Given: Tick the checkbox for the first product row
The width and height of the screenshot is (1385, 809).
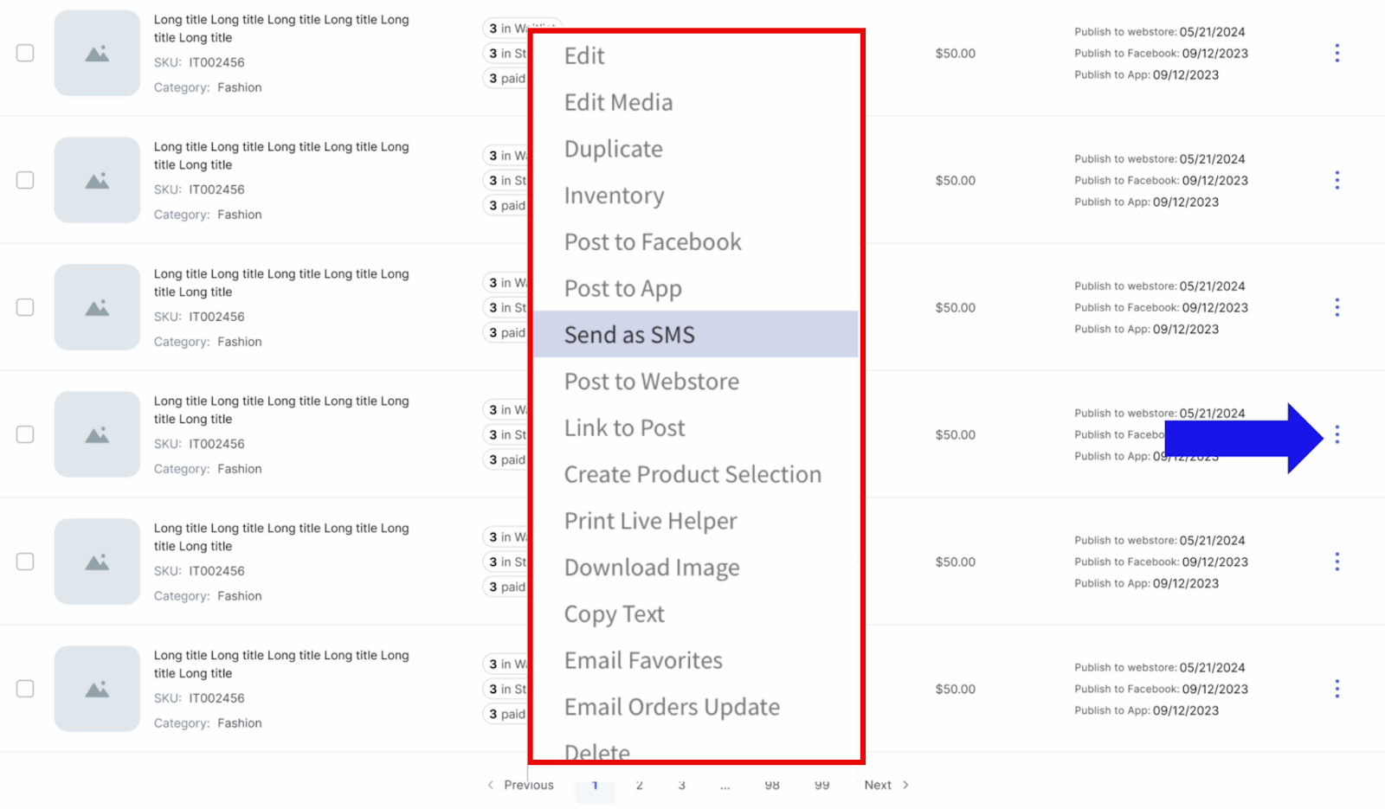Looking at the screenshot, I should coord(26,54).
